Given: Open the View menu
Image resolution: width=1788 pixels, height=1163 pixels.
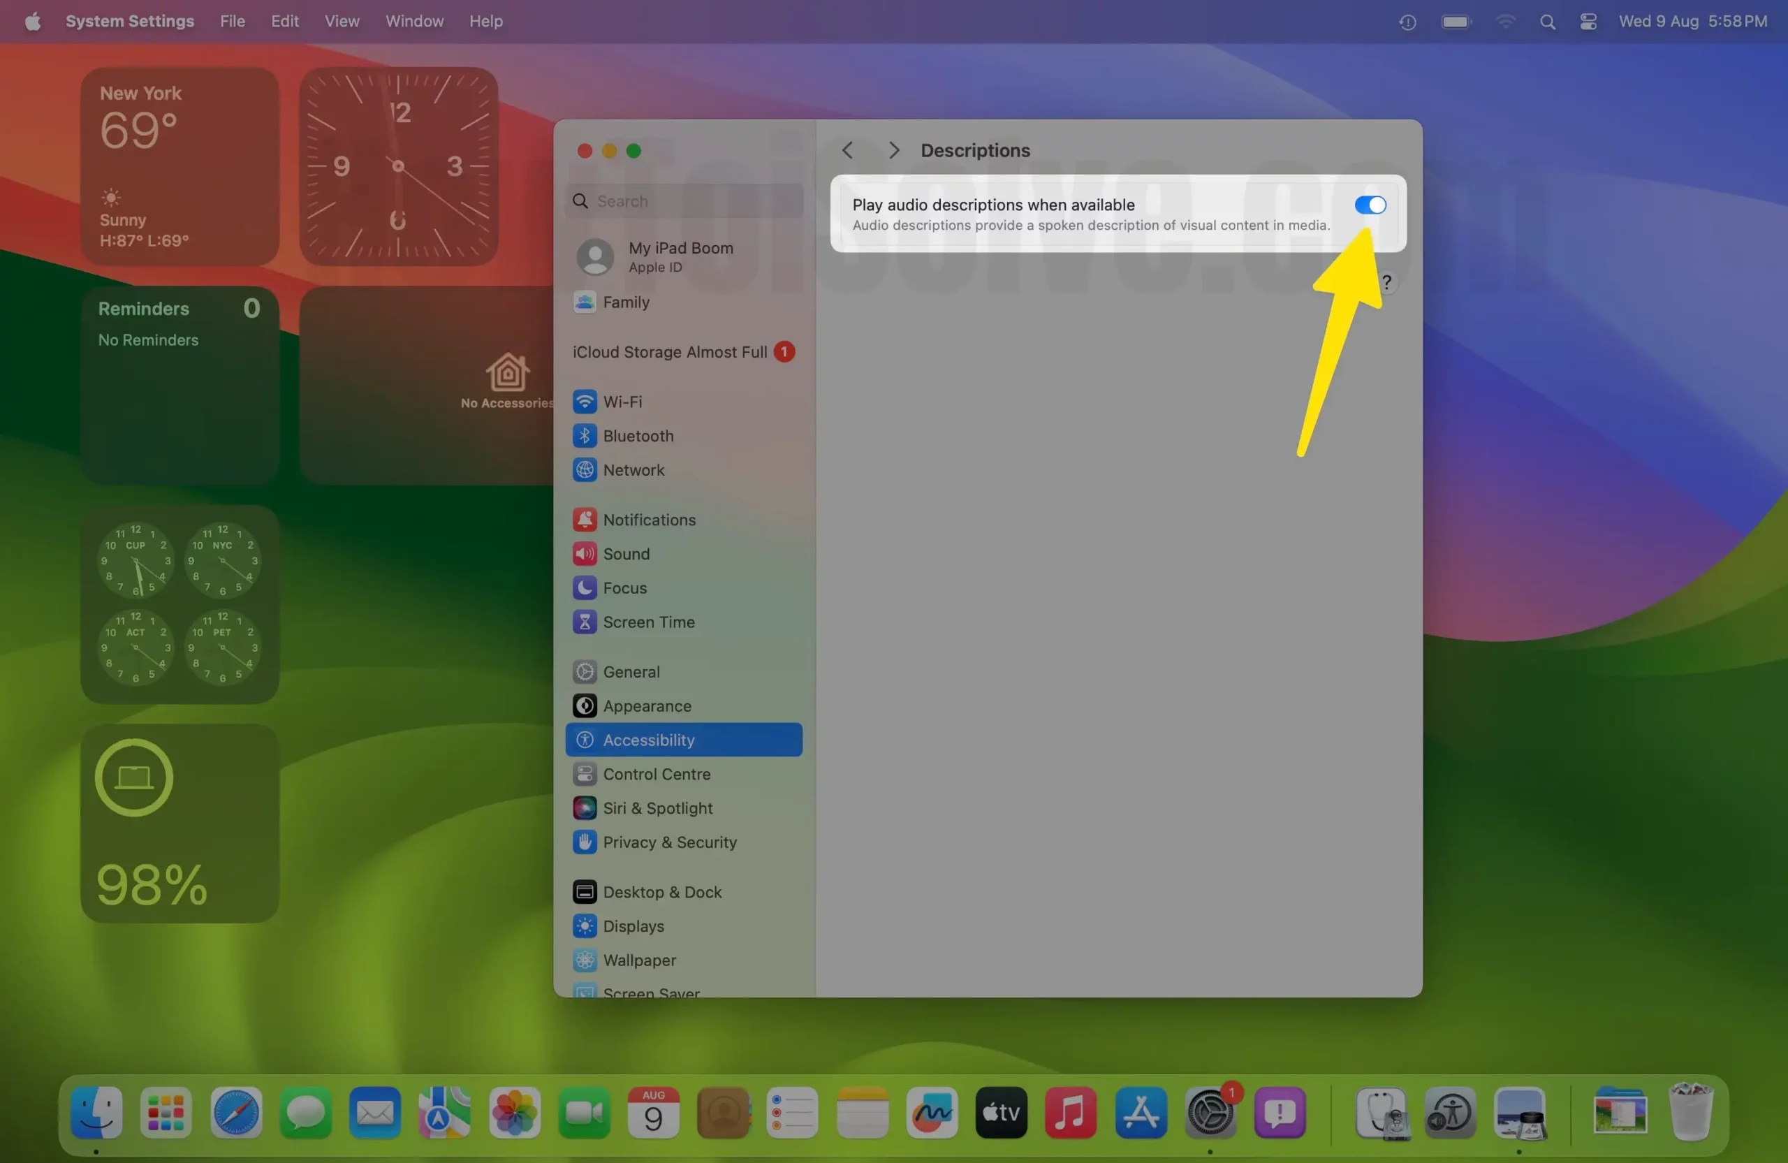Looking at the screenshot, I should click(x=342, y=21).
